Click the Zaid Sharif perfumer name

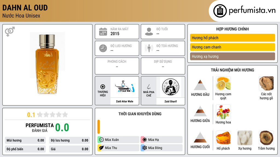[x=171, y=101]
